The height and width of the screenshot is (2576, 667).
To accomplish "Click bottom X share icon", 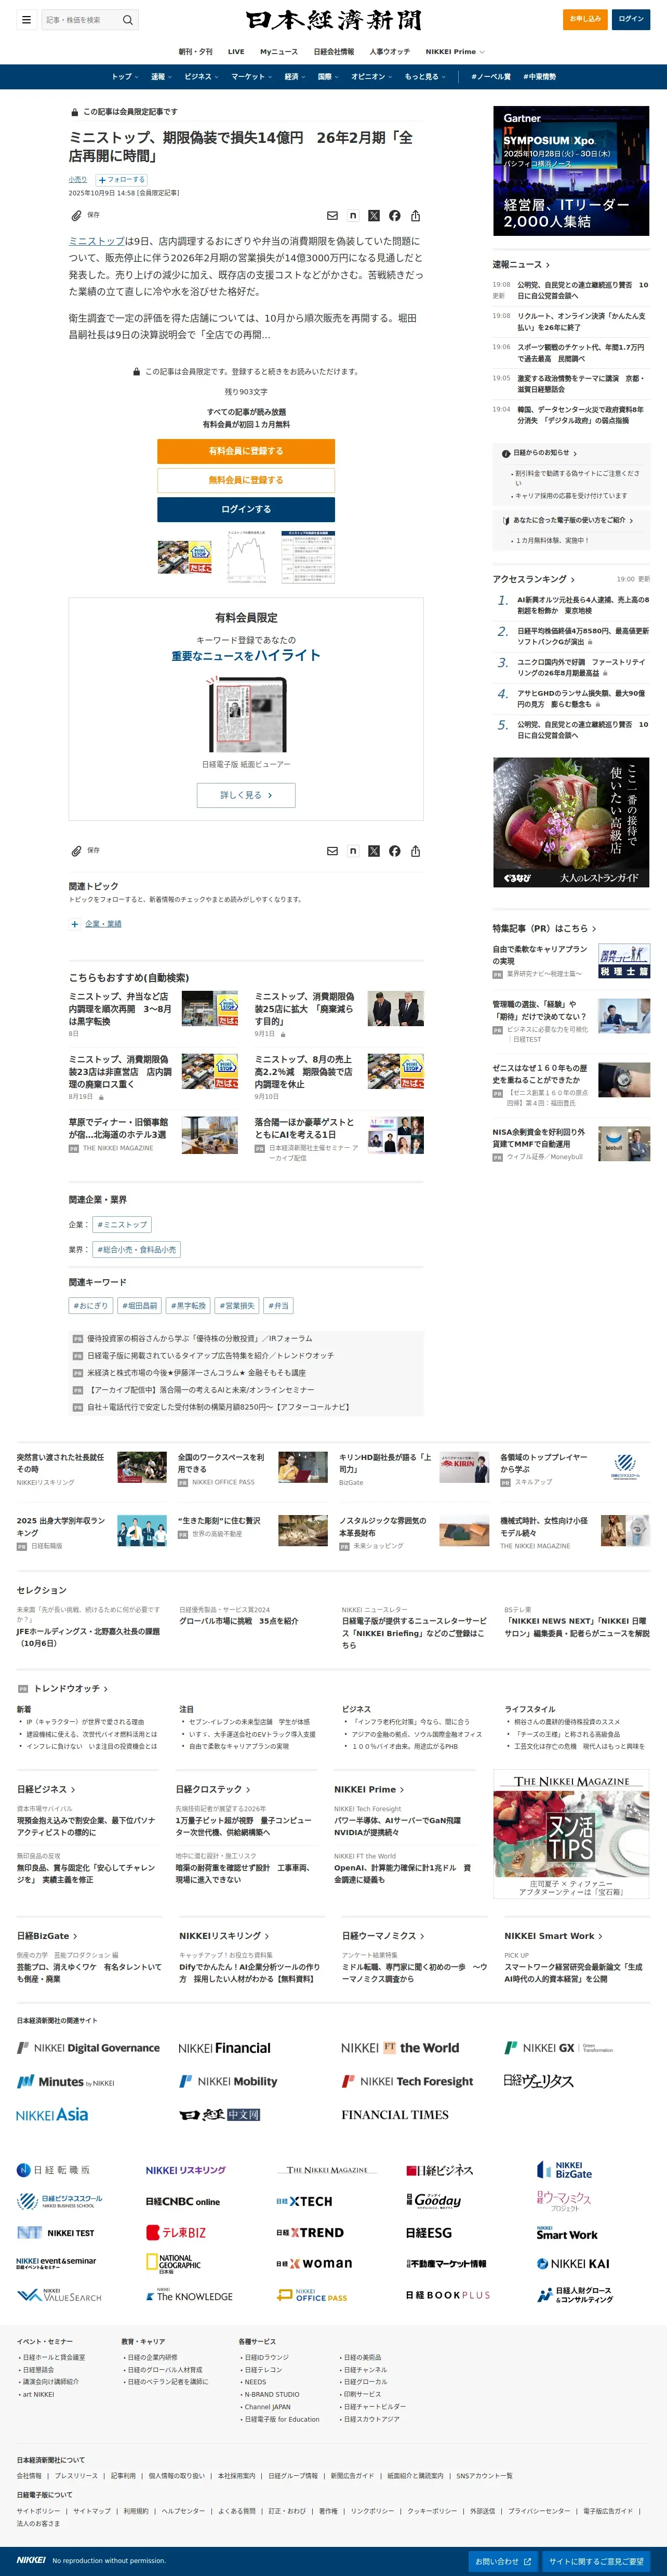I will [x=373, y=851].
